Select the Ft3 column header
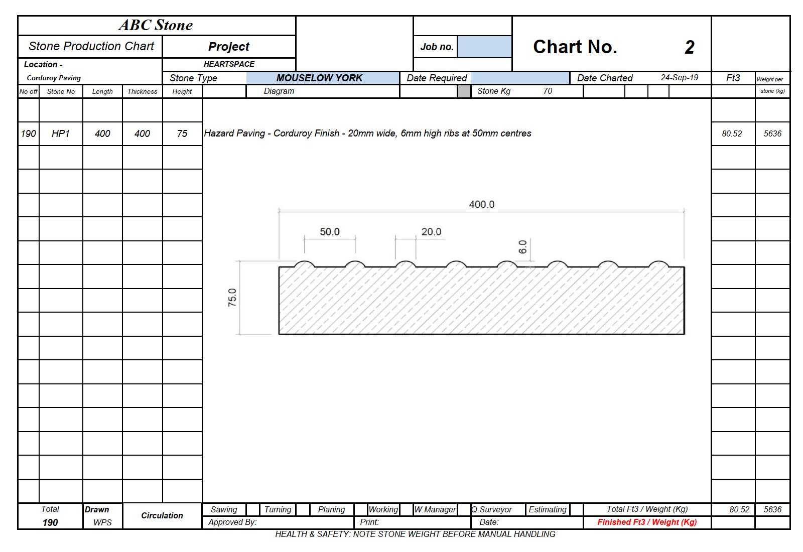Viewport: 803px width, 552px height. (x=733, y=78)
